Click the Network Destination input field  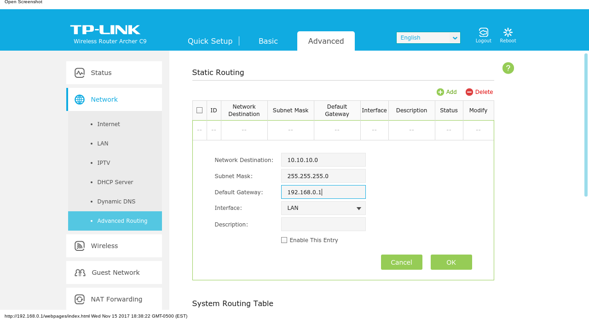point(323,160)
